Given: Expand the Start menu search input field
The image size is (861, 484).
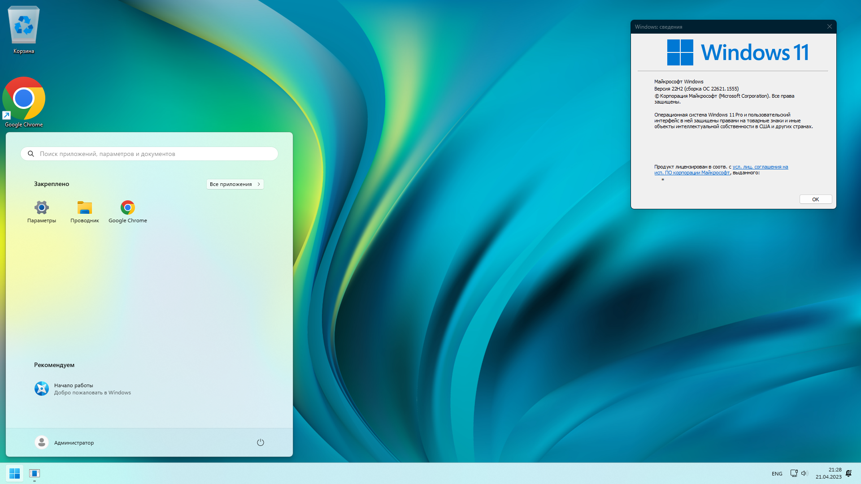Looking at the screenshot, I should (150, 154).
